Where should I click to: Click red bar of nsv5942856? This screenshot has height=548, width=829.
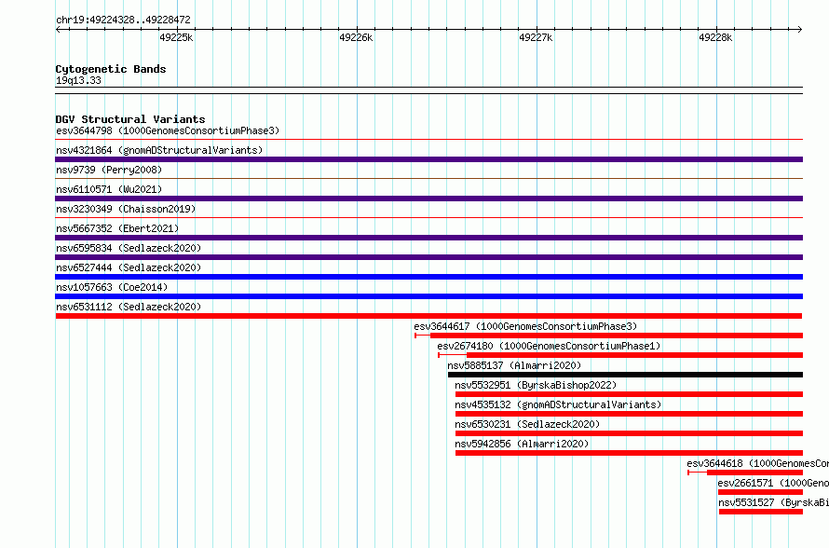click(x=629, y=453)
